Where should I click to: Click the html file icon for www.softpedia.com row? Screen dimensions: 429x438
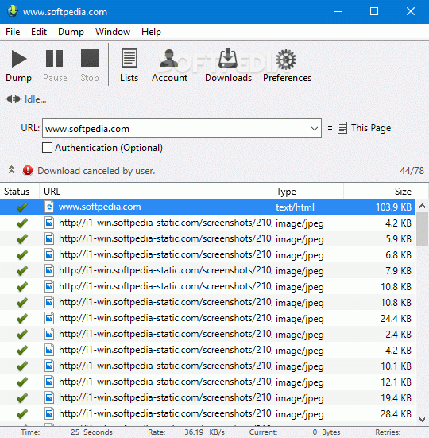point(49,207)
